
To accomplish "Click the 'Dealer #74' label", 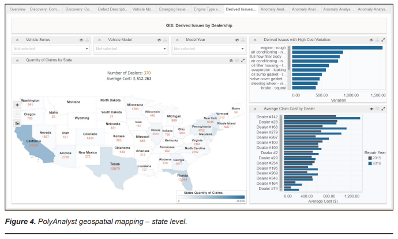I will click(268, 188).
